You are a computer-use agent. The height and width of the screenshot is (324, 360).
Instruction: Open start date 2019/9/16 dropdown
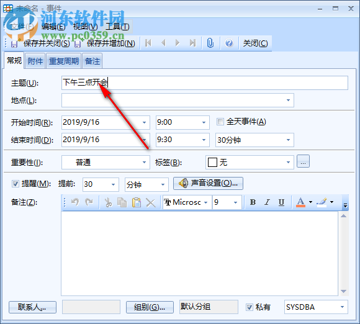pyautogui.click(x=144, y=122)
